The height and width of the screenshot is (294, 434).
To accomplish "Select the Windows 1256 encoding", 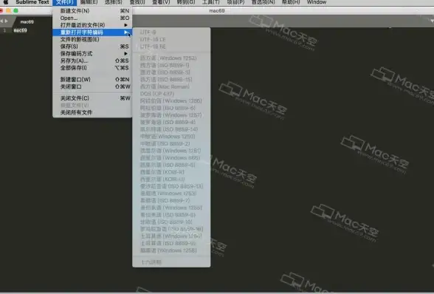I will click(171, 101).
